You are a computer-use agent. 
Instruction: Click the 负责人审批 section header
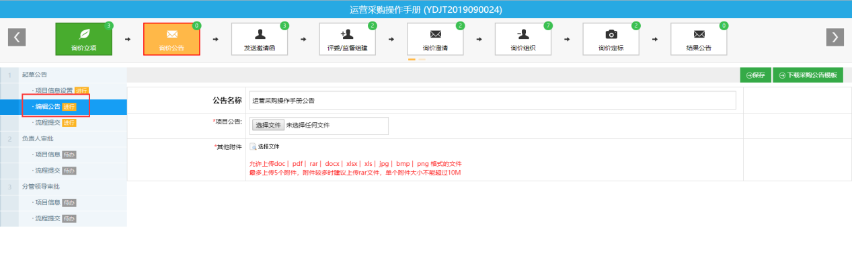click(37, 138)
